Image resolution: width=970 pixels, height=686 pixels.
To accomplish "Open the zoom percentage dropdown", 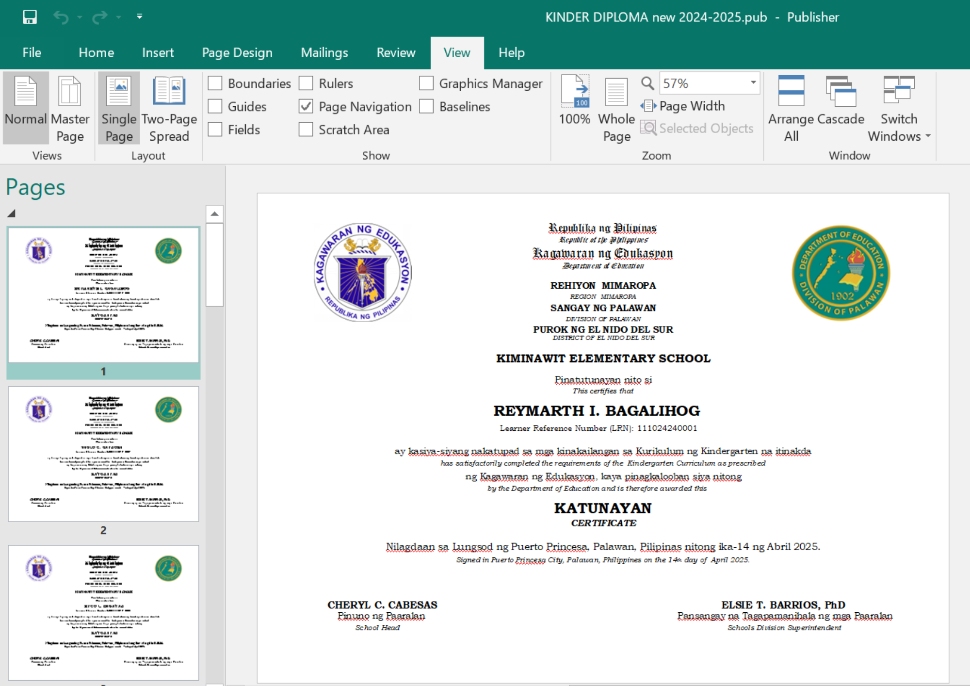I will coord(753,83).
